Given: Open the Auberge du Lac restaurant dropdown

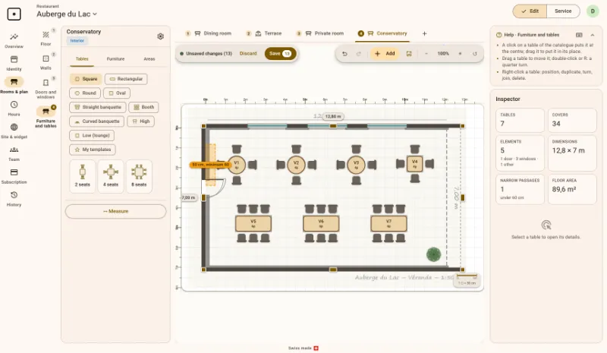Looking at the screenshot, I should 67,14.
